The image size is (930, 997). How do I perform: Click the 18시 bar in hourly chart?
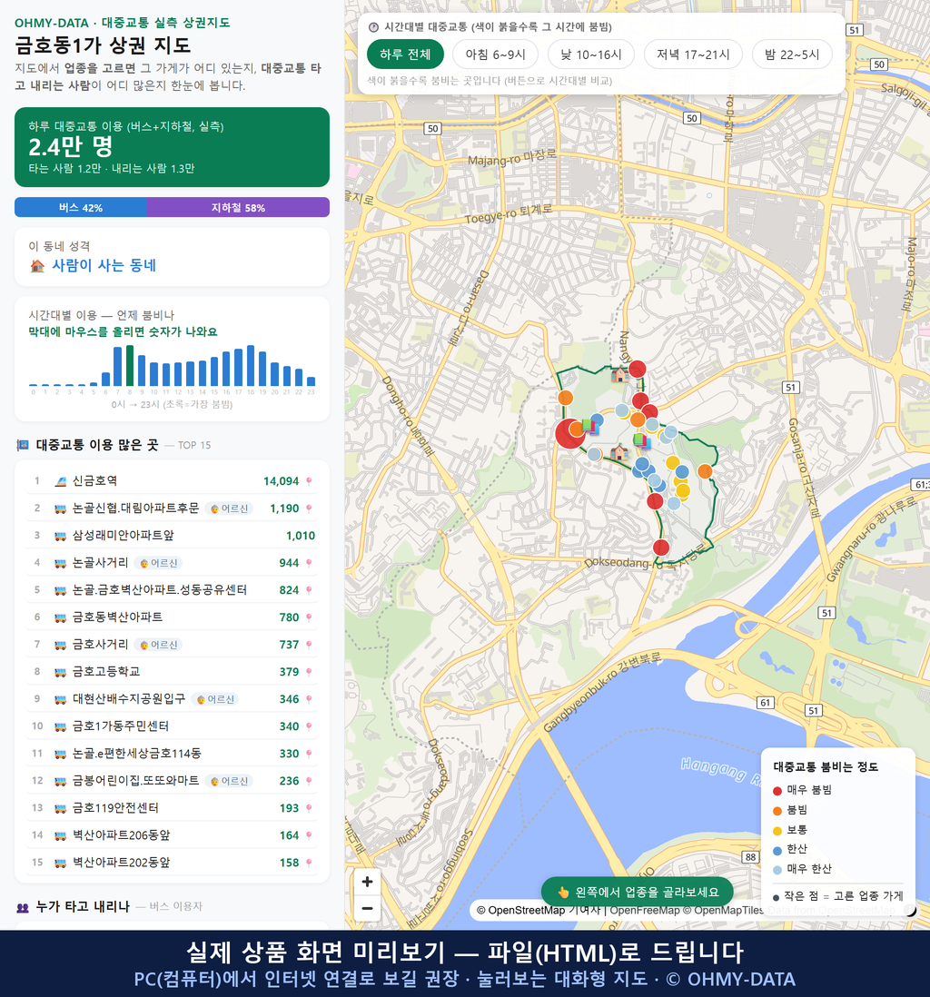[x=251, y=366]
